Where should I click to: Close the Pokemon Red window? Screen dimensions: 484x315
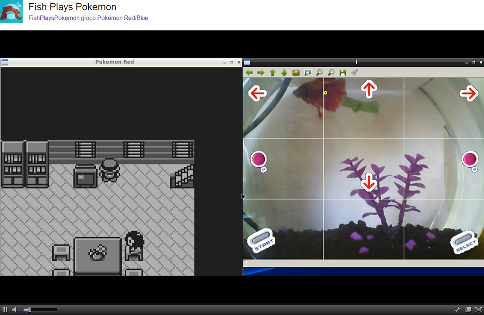coord(239,63)
